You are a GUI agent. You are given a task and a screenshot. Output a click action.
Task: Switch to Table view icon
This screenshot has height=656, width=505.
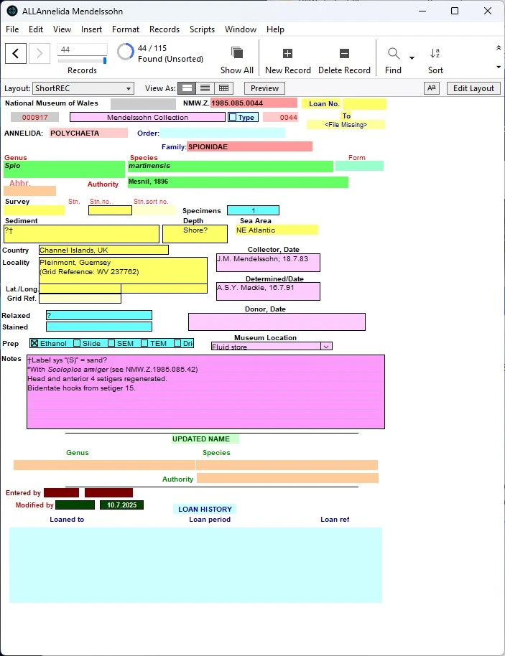(224, 88)
